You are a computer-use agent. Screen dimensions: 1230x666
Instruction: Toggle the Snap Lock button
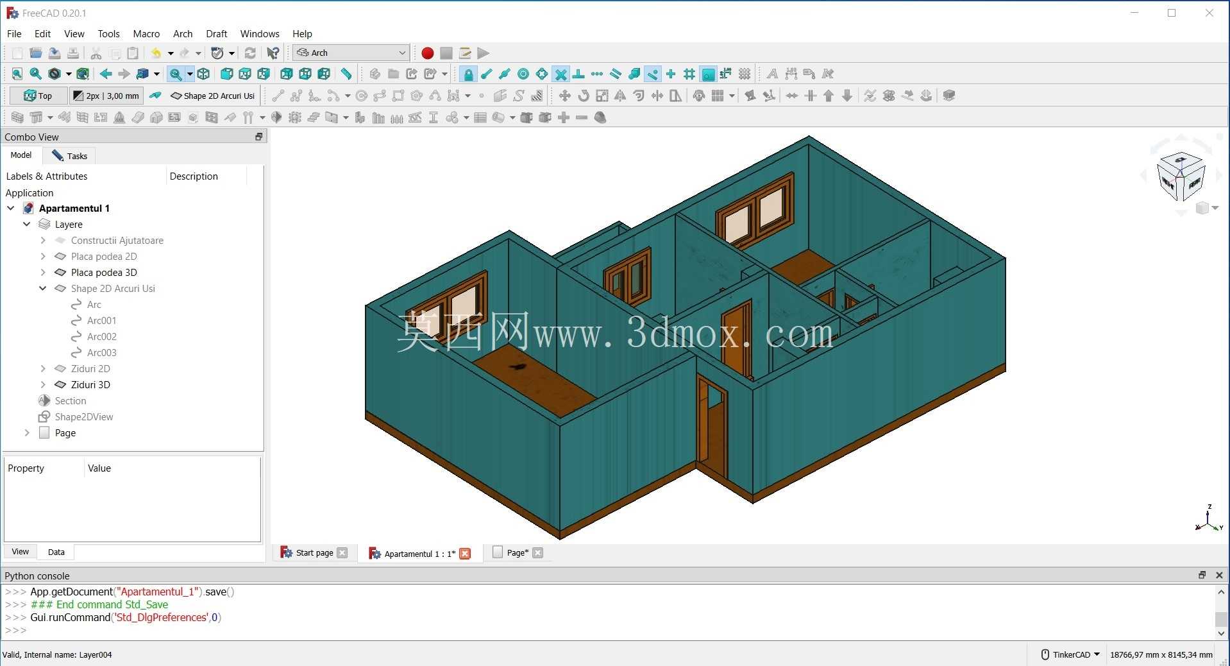click(x=468, y=74)
